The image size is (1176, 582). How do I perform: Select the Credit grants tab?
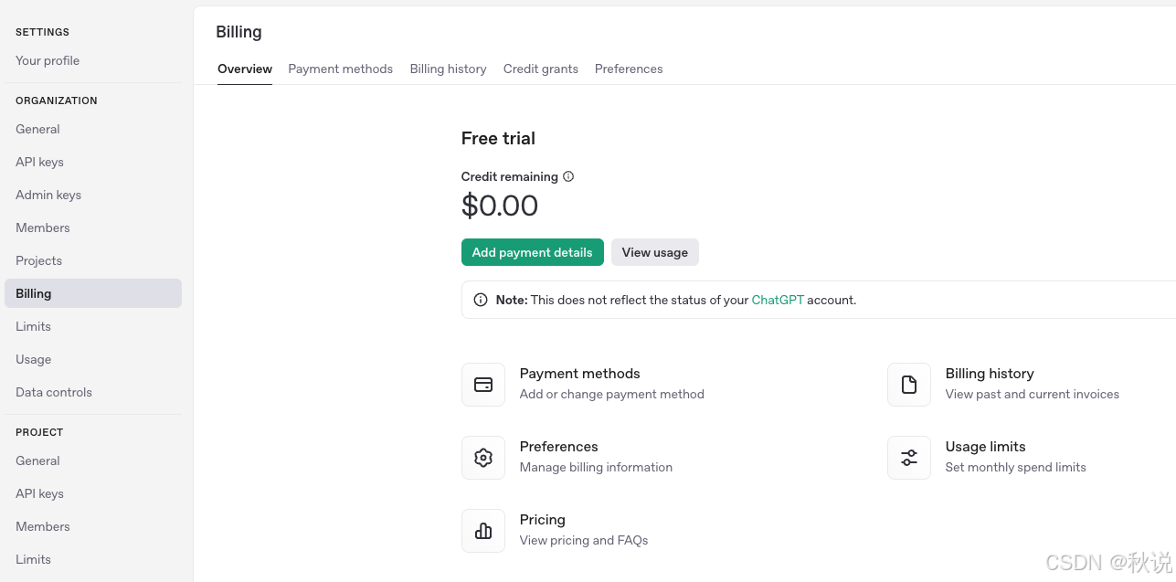click(x=540, y=69)
